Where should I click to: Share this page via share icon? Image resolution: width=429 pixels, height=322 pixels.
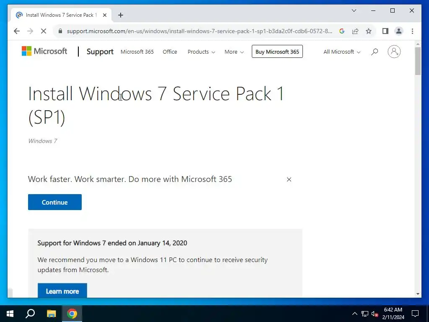pyautogui.click(x=355, y=31)
